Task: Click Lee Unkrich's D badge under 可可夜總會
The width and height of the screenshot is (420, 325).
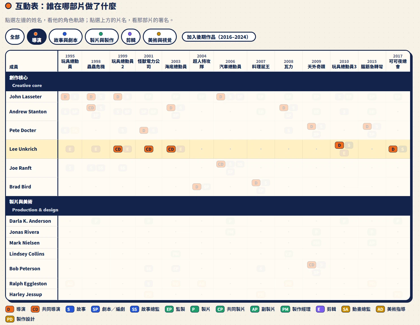Action: tap(393, 149)
